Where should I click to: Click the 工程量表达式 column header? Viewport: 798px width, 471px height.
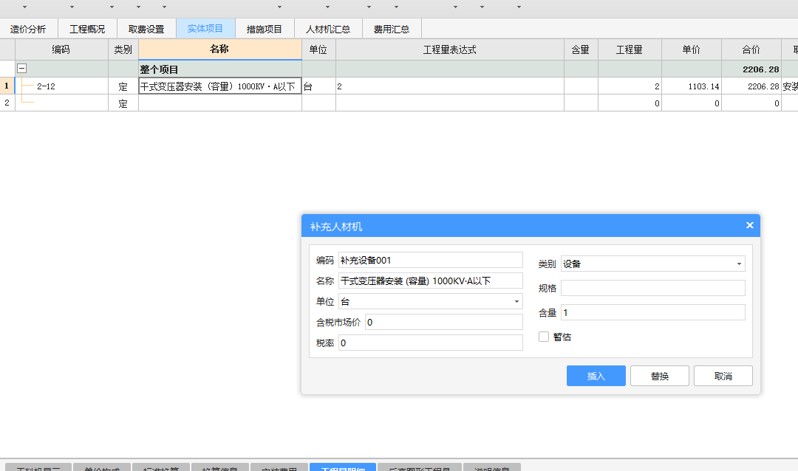click(450, 49)
